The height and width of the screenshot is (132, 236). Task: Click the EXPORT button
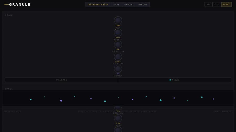(129, 4)
